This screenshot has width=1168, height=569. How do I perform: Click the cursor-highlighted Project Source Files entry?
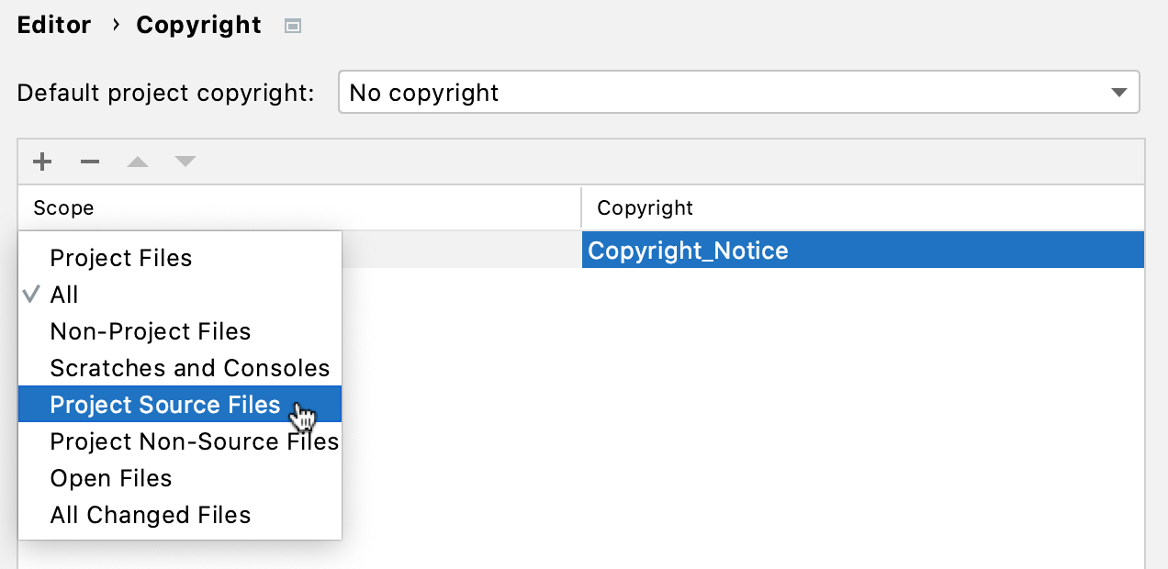click(x=165, y=404)
